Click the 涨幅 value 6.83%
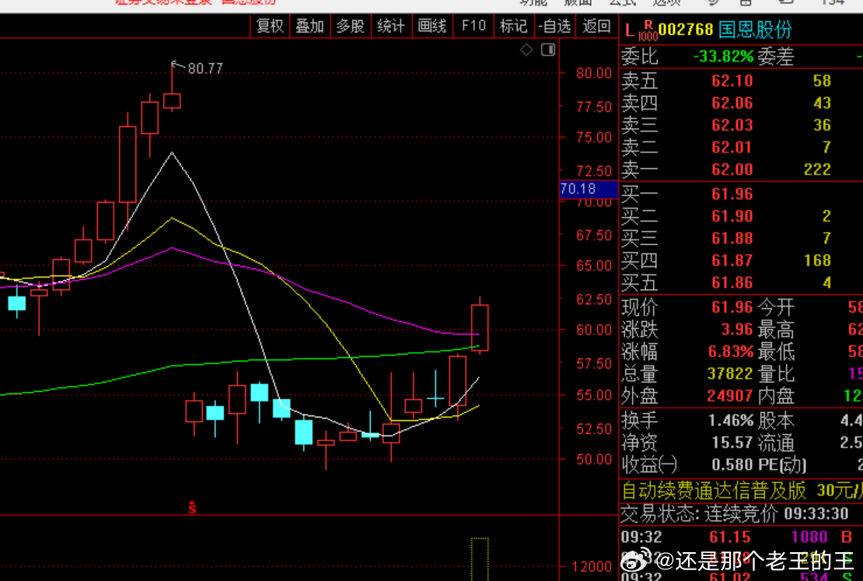 [x=730, y=352]
